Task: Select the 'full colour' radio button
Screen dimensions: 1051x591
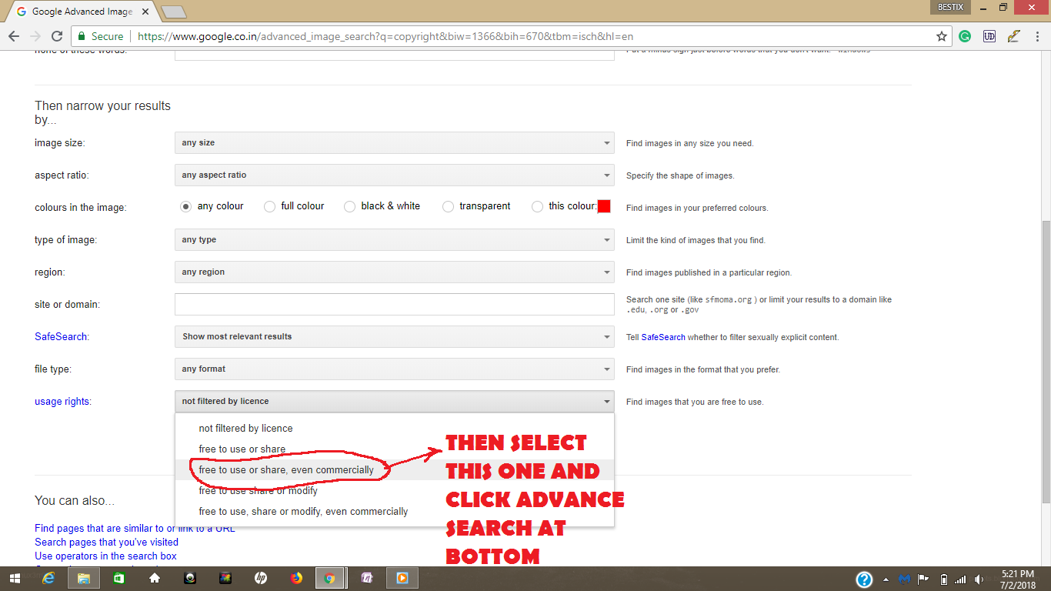Action: [x=269, y=206]
